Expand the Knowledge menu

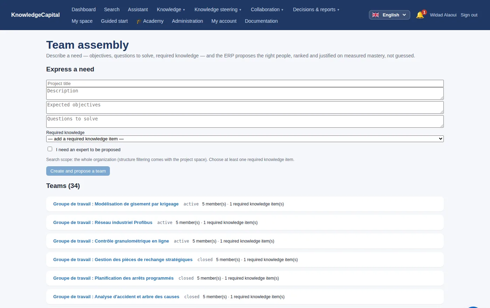(x=171, y=9)
